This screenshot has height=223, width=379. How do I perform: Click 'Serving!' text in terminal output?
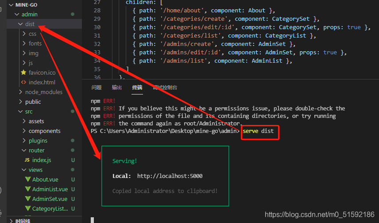click(x=125, y=161)
